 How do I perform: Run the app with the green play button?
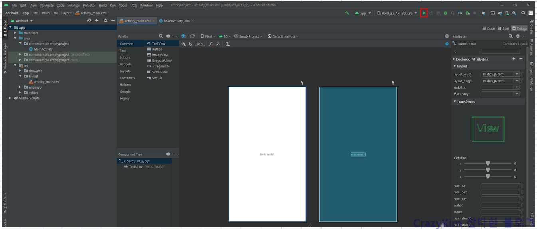click(x=424, y=13)
